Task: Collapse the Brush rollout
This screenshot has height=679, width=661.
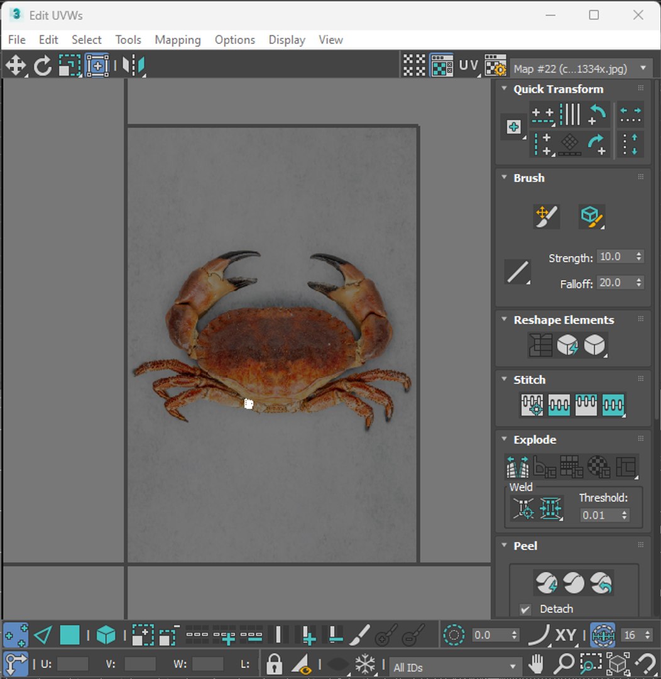Action: tap(504, 177)
